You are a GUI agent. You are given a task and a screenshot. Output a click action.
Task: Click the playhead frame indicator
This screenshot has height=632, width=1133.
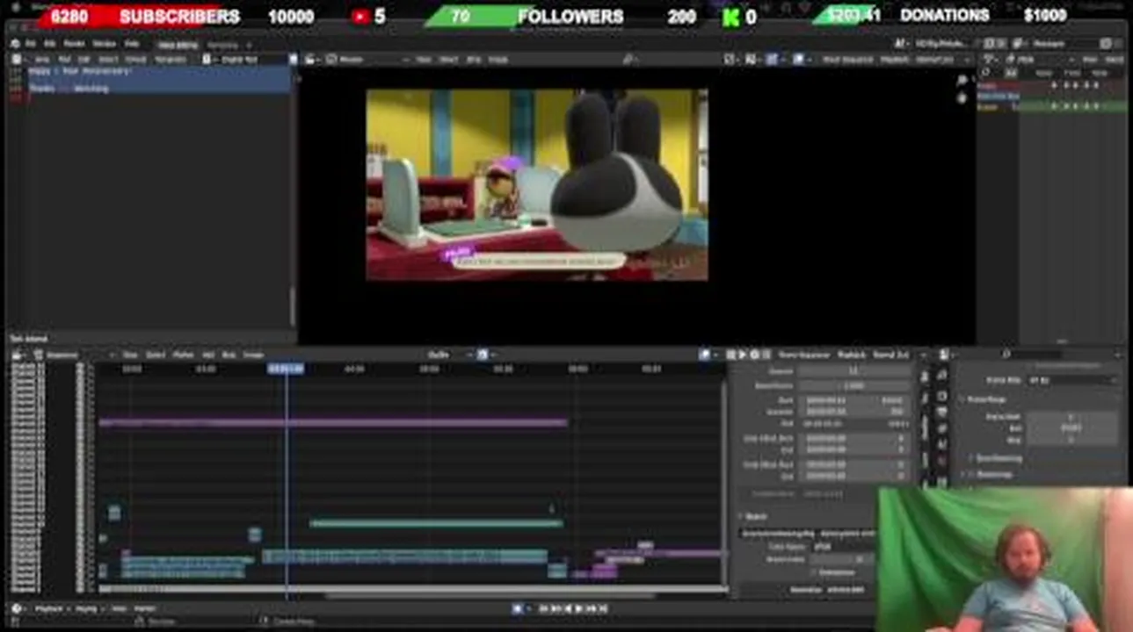[x=286, y=369]
